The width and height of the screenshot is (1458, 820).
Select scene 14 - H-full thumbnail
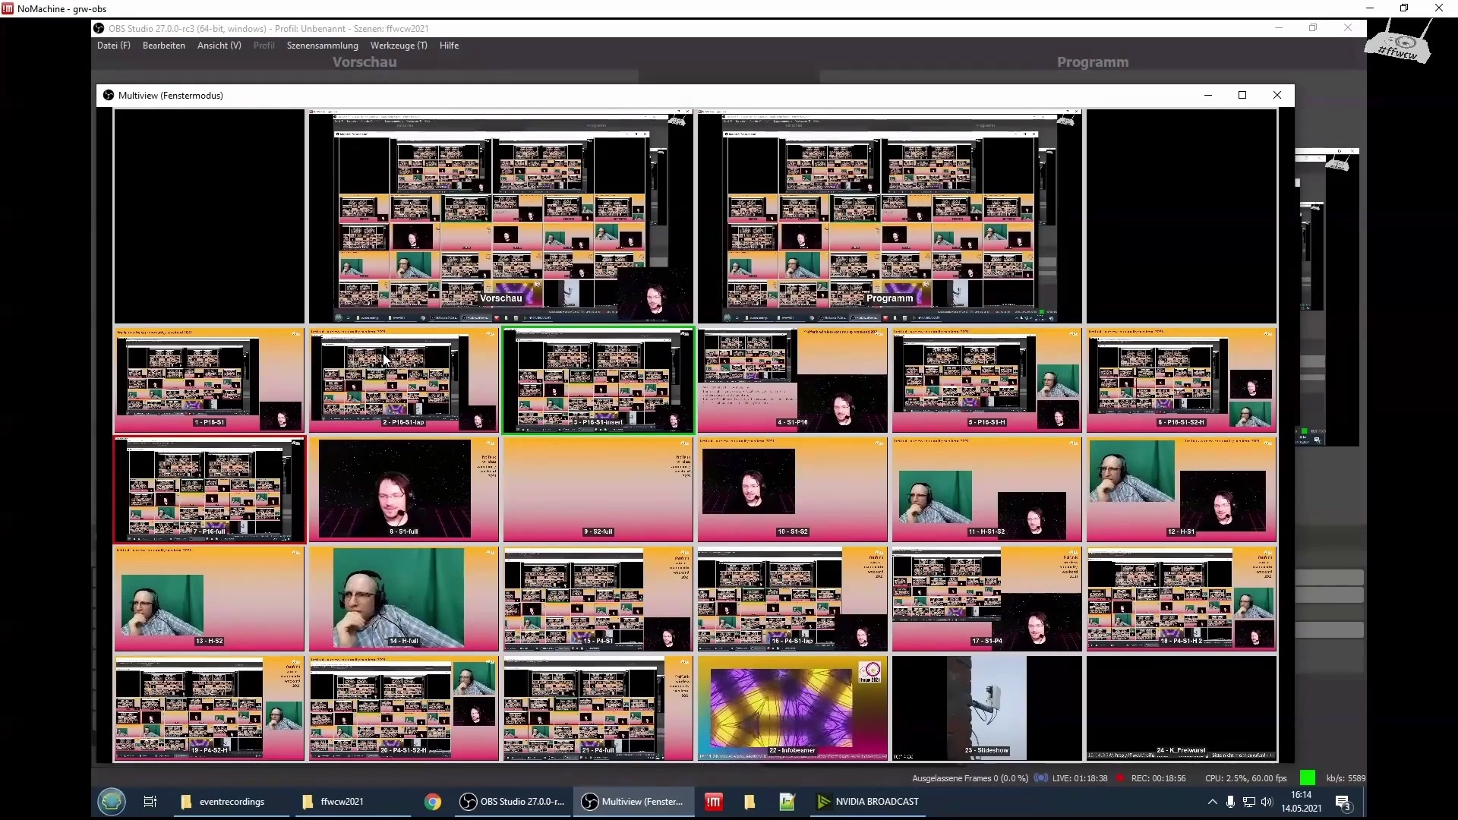pyautogui.click(x=403, y=598)
